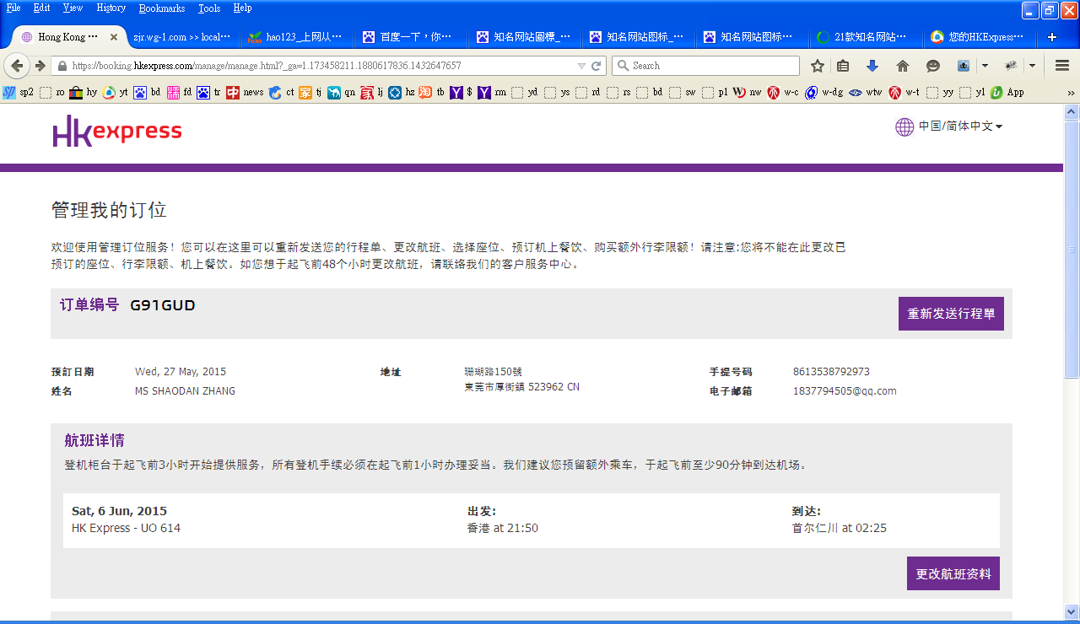Image resolution: width=1080 pixels, height=624 pixels.
Task: Open the App bookmark with green icon
Action: [x=1007, y=93]
